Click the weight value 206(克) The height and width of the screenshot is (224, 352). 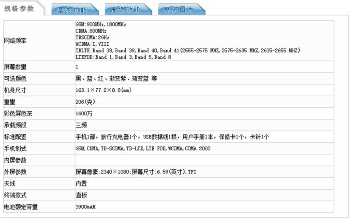click(85, 102)
